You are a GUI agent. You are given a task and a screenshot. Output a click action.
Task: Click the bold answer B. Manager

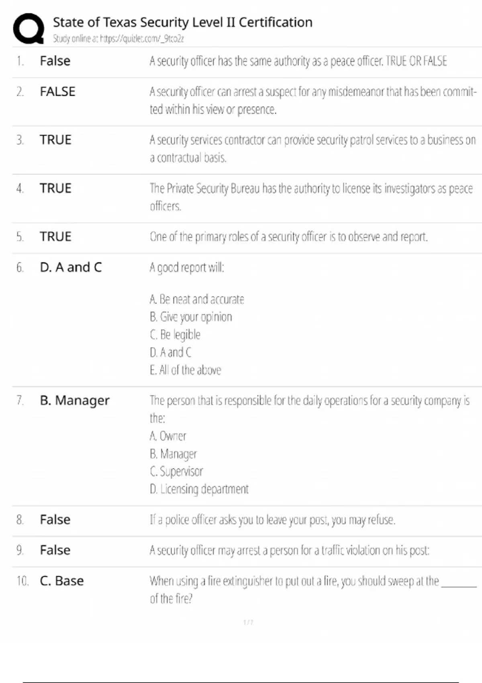point(75,401)
